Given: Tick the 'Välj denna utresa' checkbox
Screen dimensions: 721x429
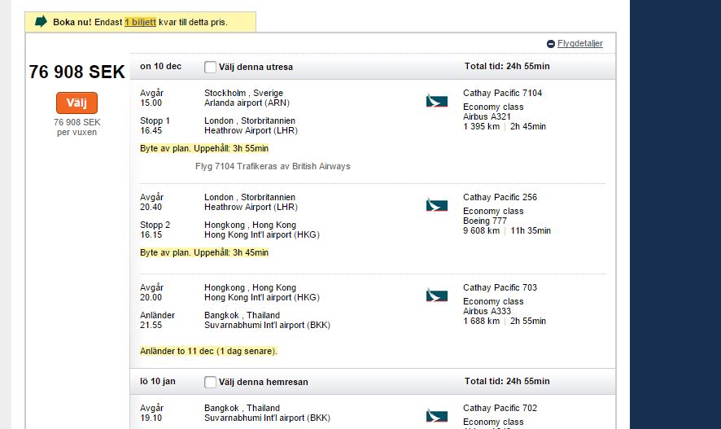Looking at the screenshot, I should click(210, 67).
